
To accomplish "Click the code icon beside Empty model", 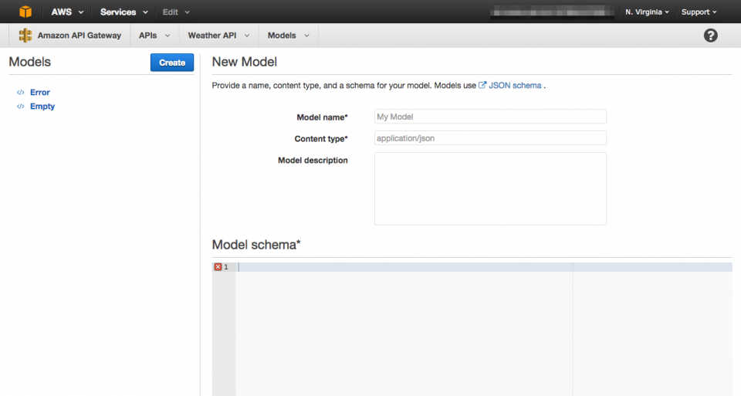I will (x=20, y=107).
